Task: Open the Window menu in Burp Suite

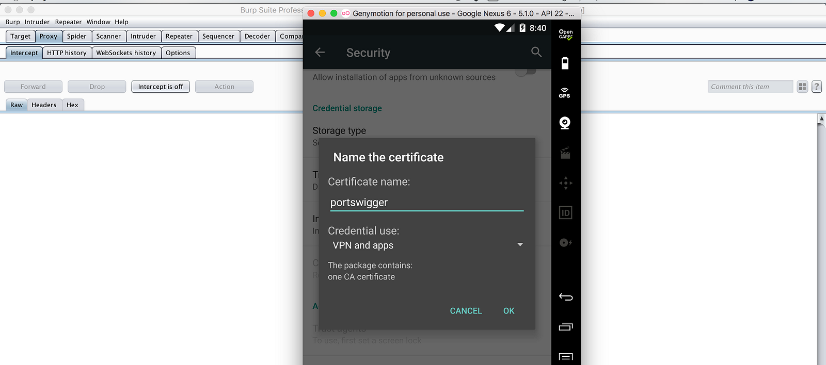Action: click(99, 22)
